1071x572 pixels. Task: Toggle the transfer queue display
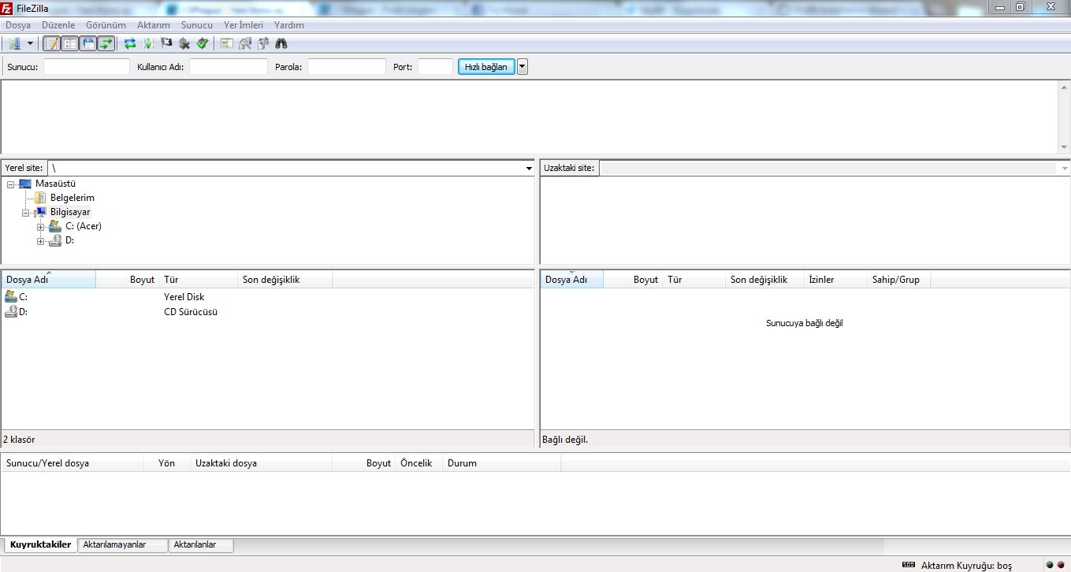tap(106, 44)
